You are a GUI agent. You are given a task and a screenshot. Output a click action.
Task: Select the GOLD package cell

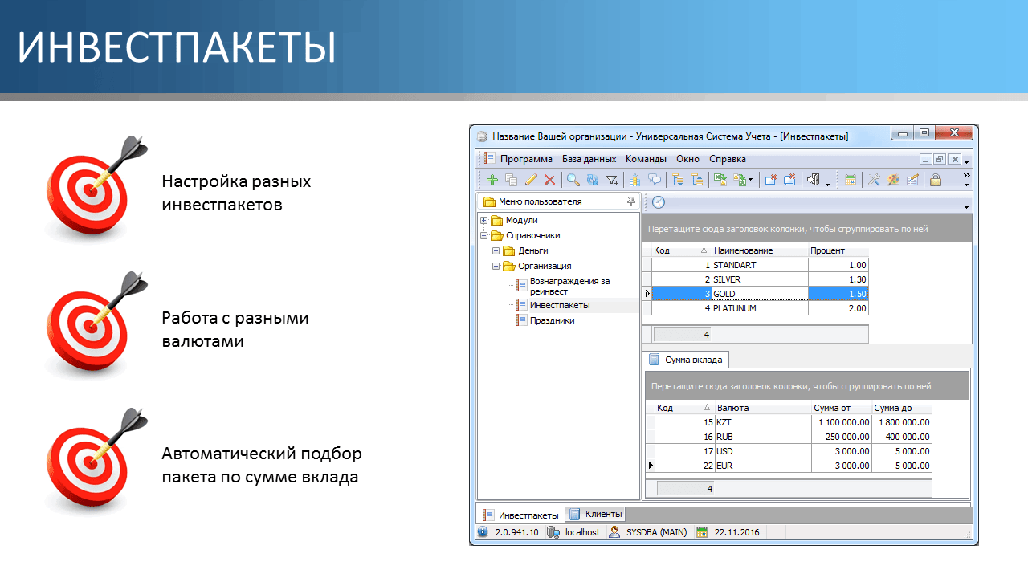[x=760, y=294]
